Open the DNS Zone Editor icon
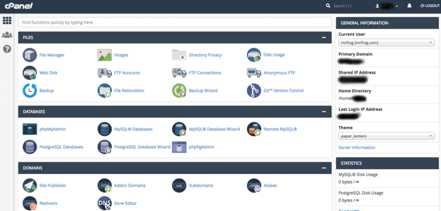 [x=104, y=203]
